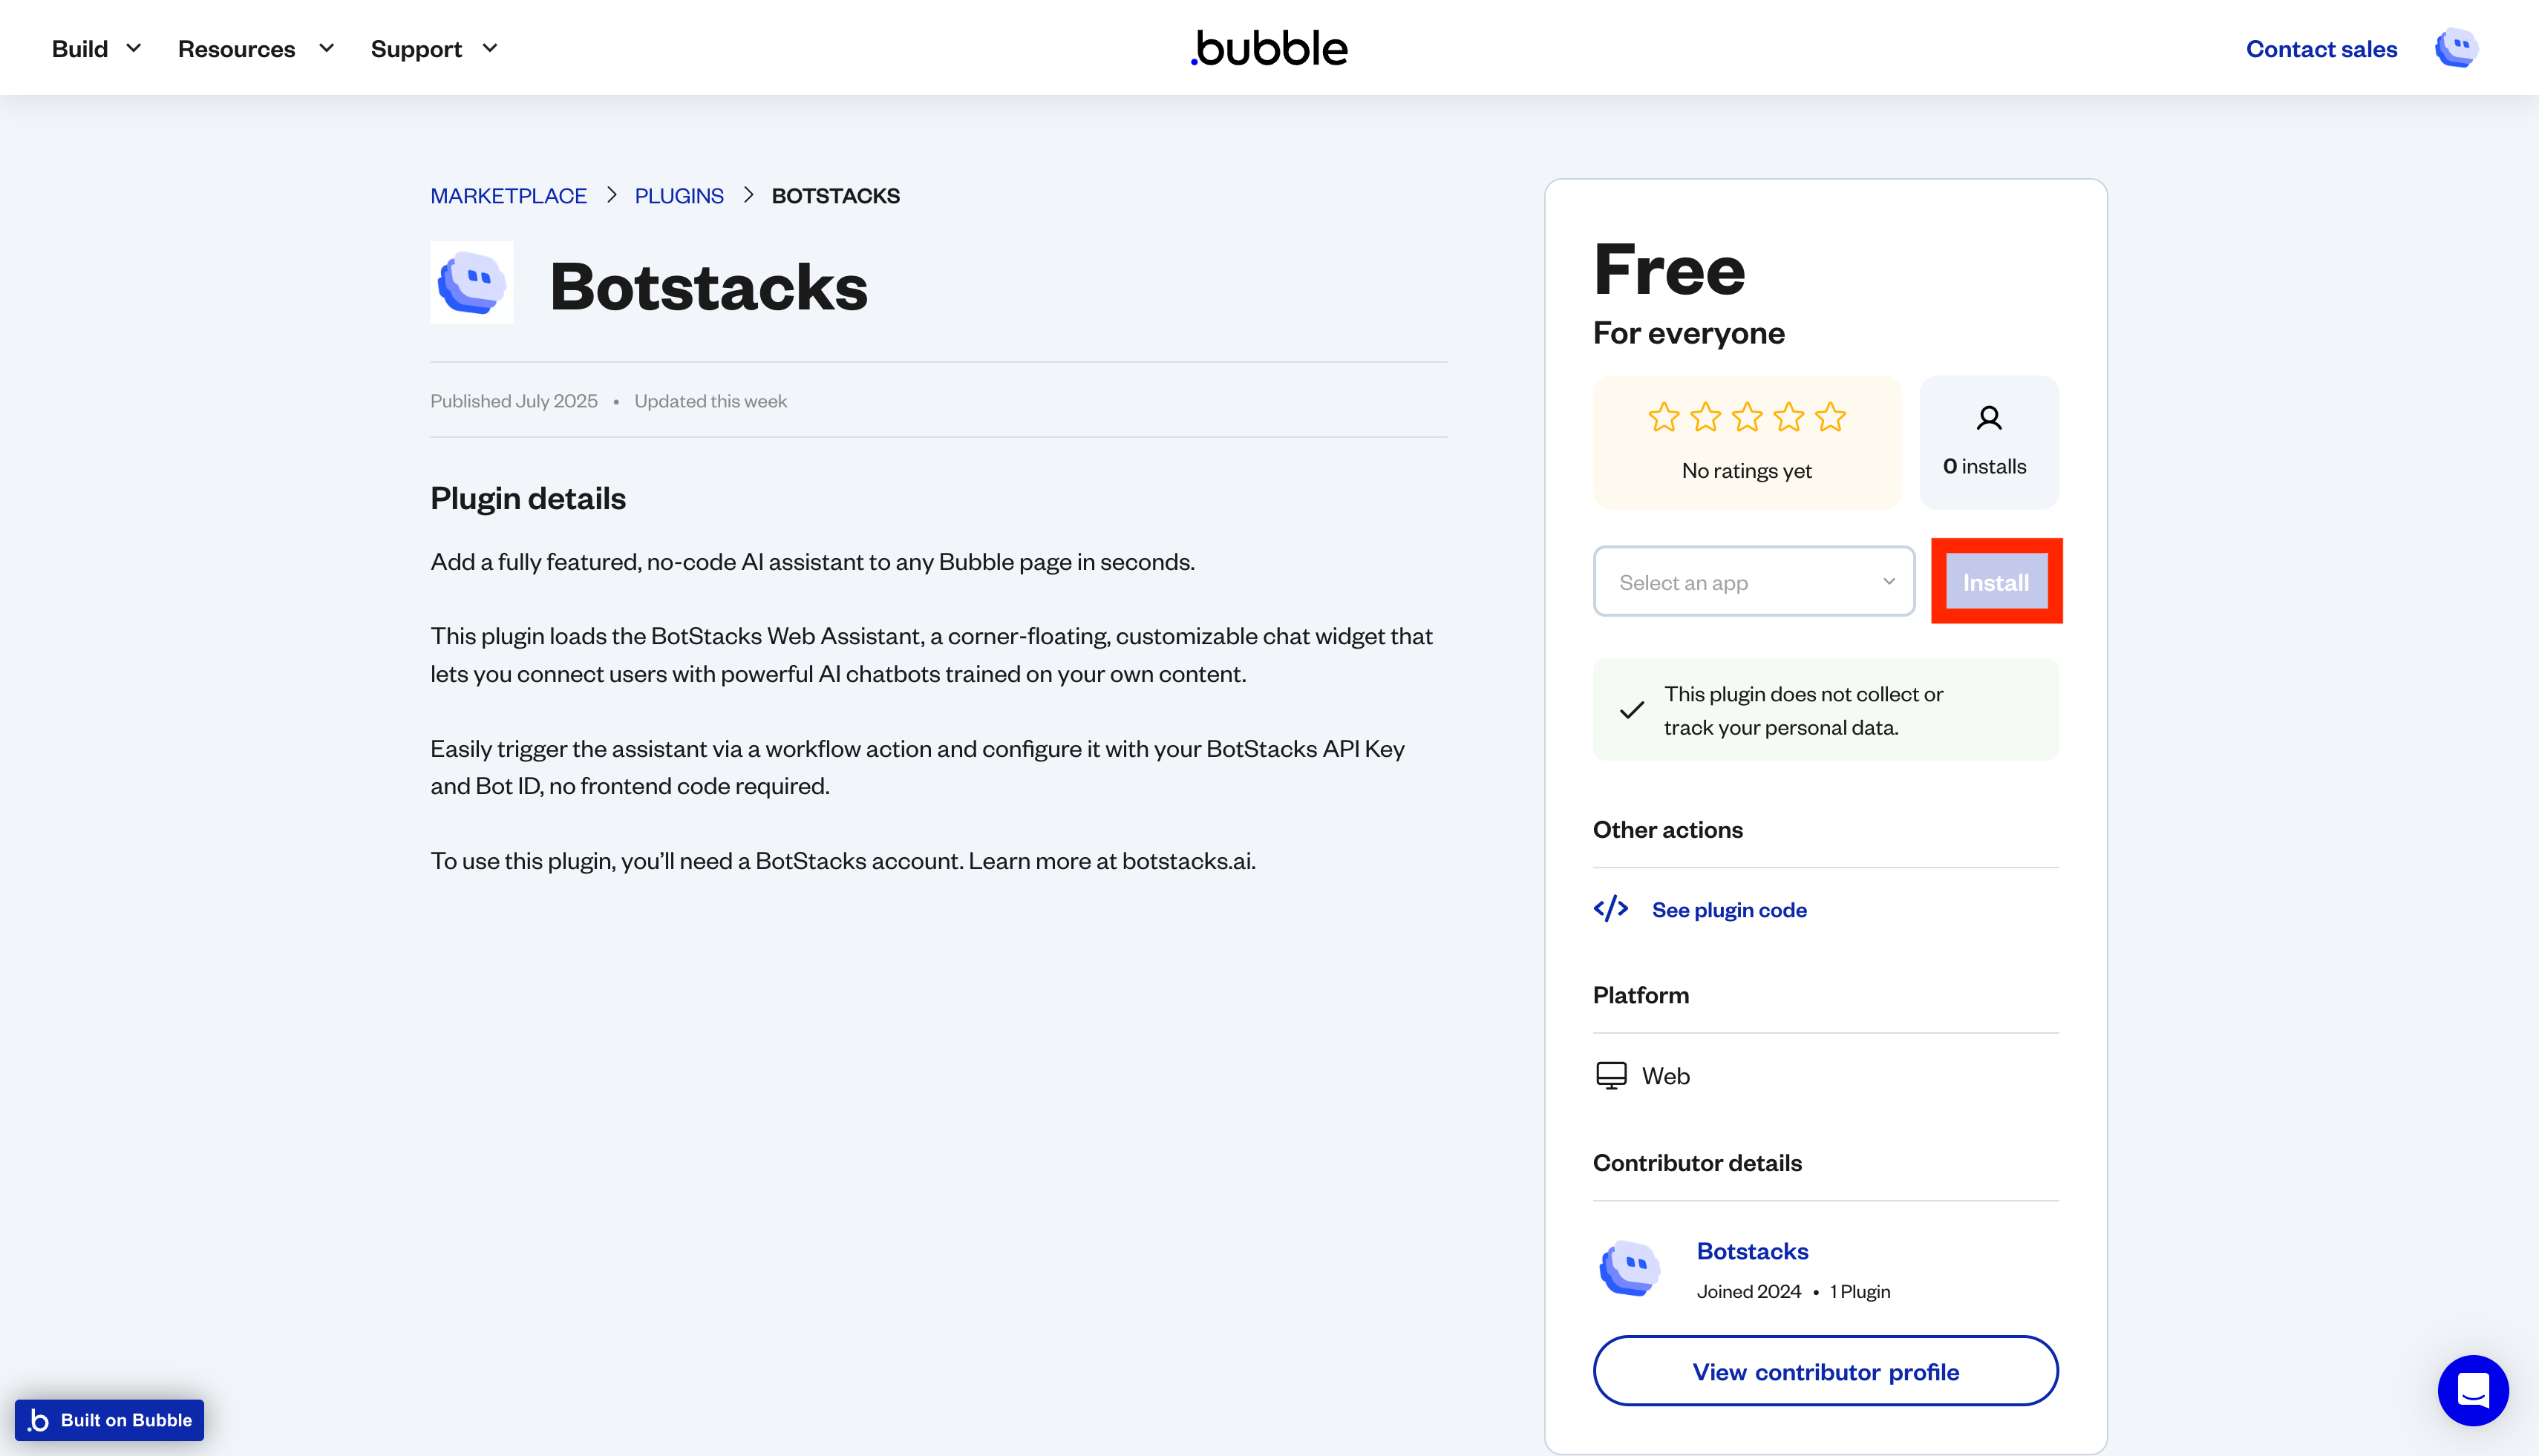The width and height of the screenshot is (2539, 1456).
Task: Click the first star to rate the plugin
Action: click(x=1664, y=418)
